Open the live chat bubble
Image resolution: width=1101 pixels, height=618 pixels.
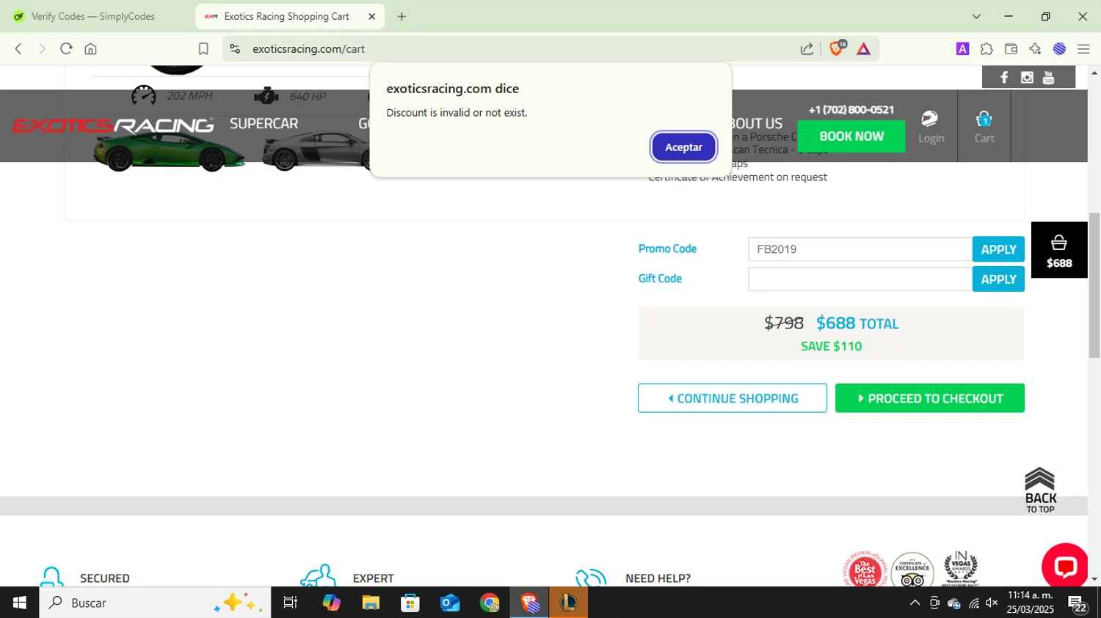click(x=1065, y=566)
